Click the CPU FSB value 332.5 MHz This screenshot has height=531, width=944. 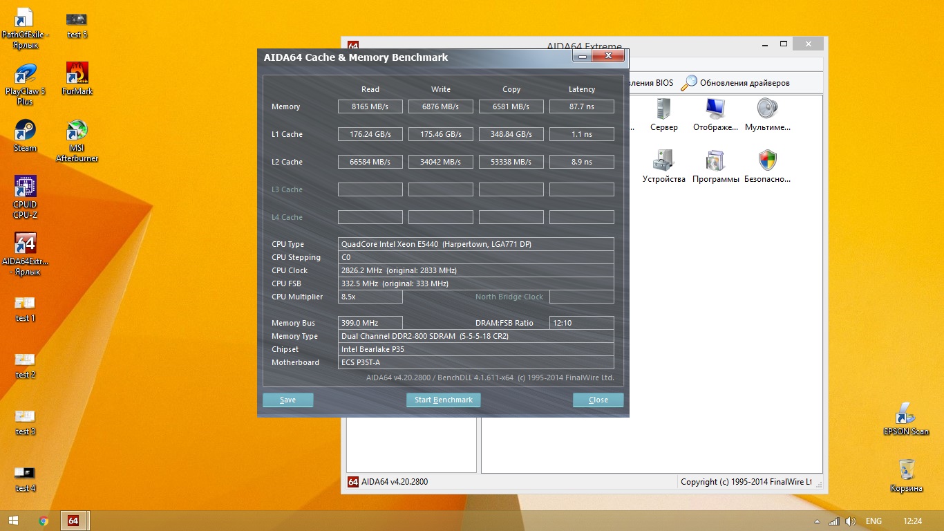coord(476,283)
